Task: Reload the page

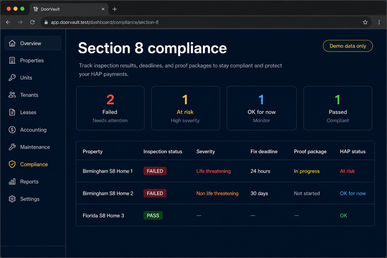Action: pos(33,22)
